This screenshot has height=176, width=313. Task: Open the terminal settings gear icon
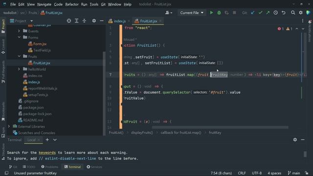pos(295,140)
